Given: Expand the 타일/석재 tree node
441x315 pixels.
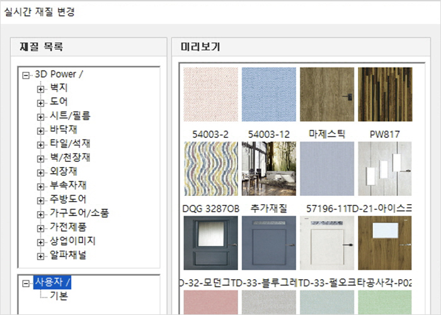Looking at the screenshot, I should click(x=42, y=144).
